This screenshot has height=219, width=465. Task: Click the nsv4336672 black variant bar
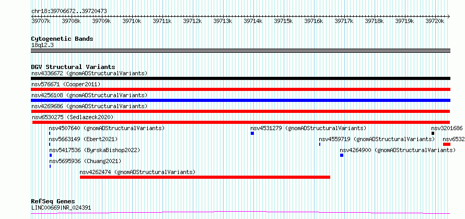240,78
